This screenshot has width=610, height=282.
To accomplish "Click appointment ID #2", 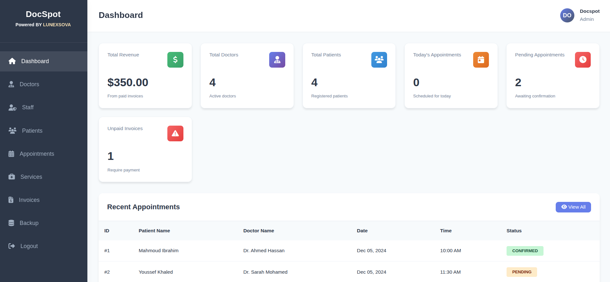I will (107, 272).
